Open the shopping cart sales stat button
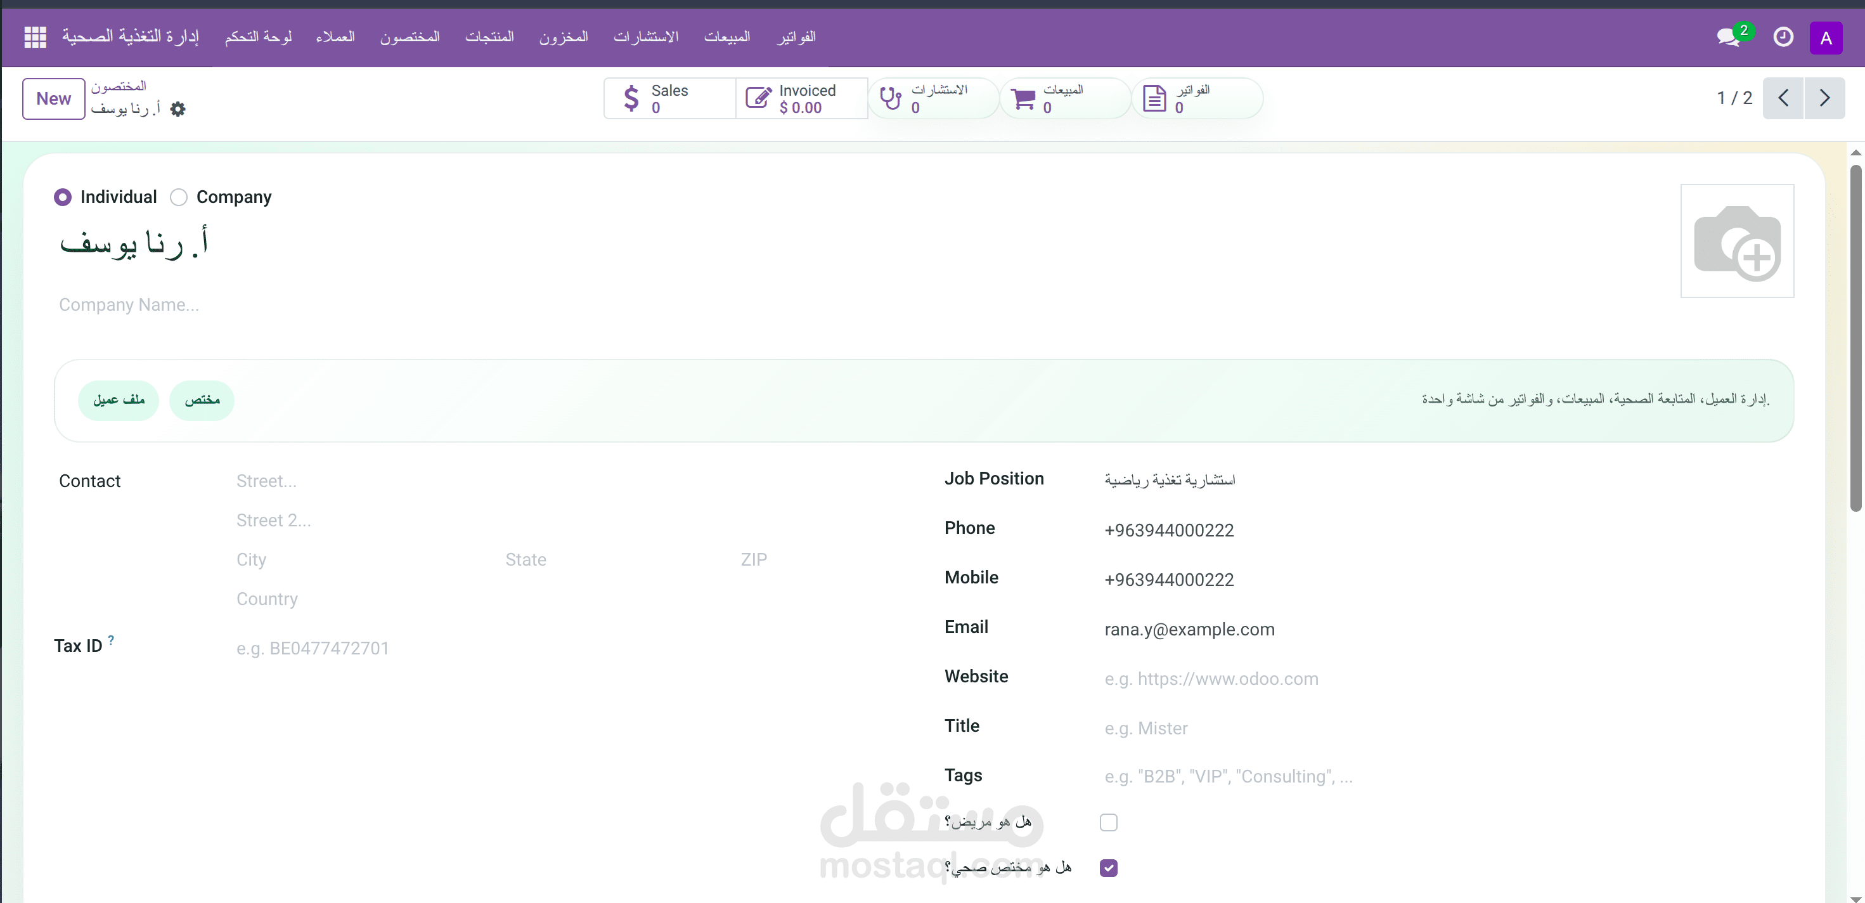Screen dimensions: 1865x903 coord(1064,98)
